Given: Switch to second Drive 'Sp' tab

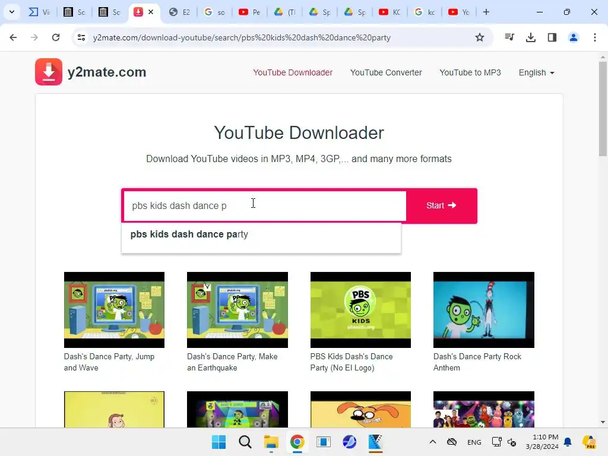Looking at the screenshot, I should tap(354, 12).
